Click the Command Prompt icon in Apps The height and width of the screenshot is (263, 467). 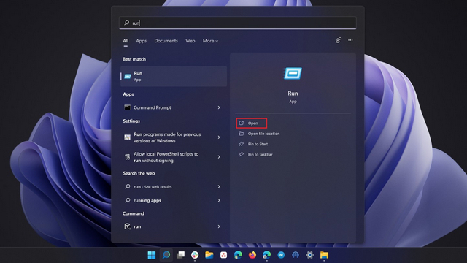(x=127, y=107)
